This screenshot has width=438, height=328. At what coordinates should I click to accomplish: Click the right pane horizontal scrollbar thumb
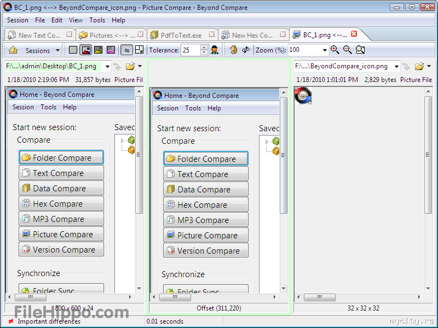click(x=320, y=297)
